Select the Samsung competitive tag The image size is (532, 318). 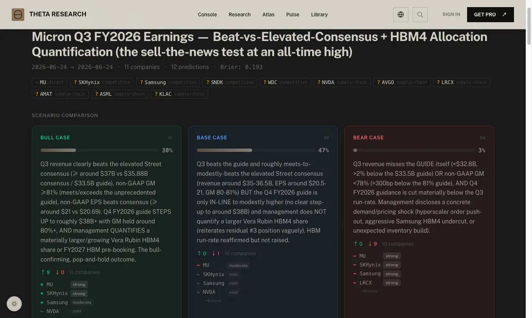pos(168,82)
